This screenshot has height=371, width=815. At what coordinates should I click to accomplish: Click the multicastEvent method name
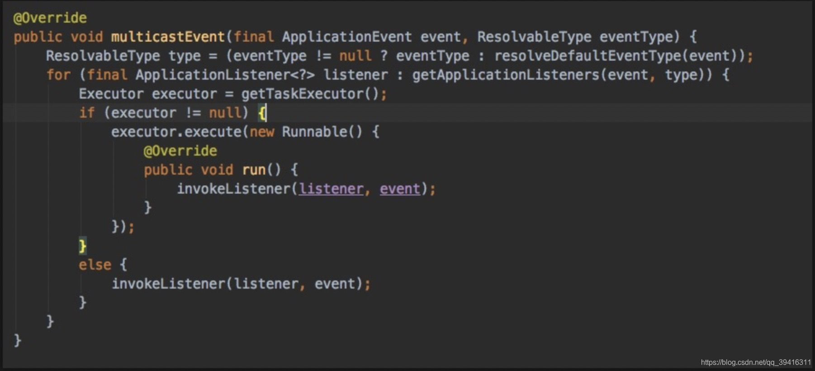168,37
